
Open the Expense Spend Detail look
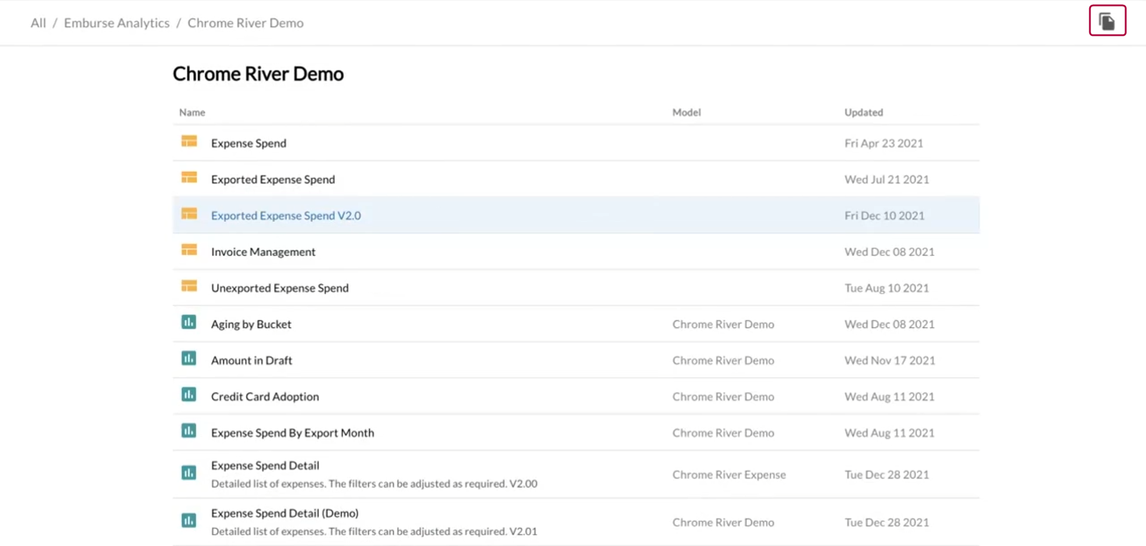[265, 465]
